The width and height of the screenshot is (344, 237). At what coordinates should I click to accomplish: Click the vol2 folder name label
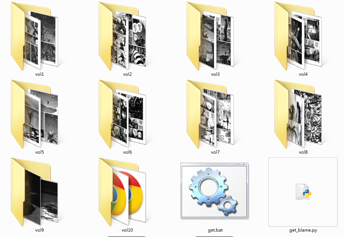coord(128,74)
